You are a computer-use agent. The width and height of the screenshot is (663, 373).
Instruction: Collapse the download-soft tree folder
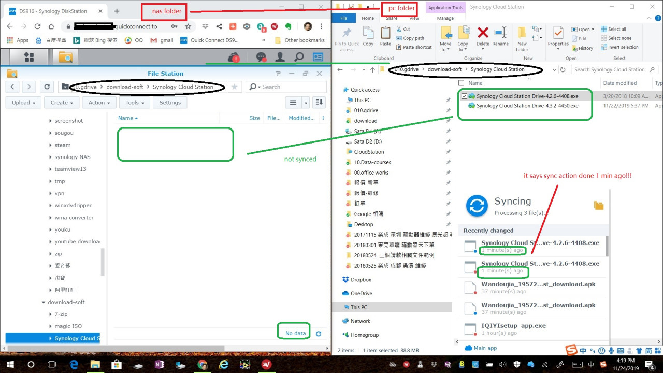click(x=44, y=302)
